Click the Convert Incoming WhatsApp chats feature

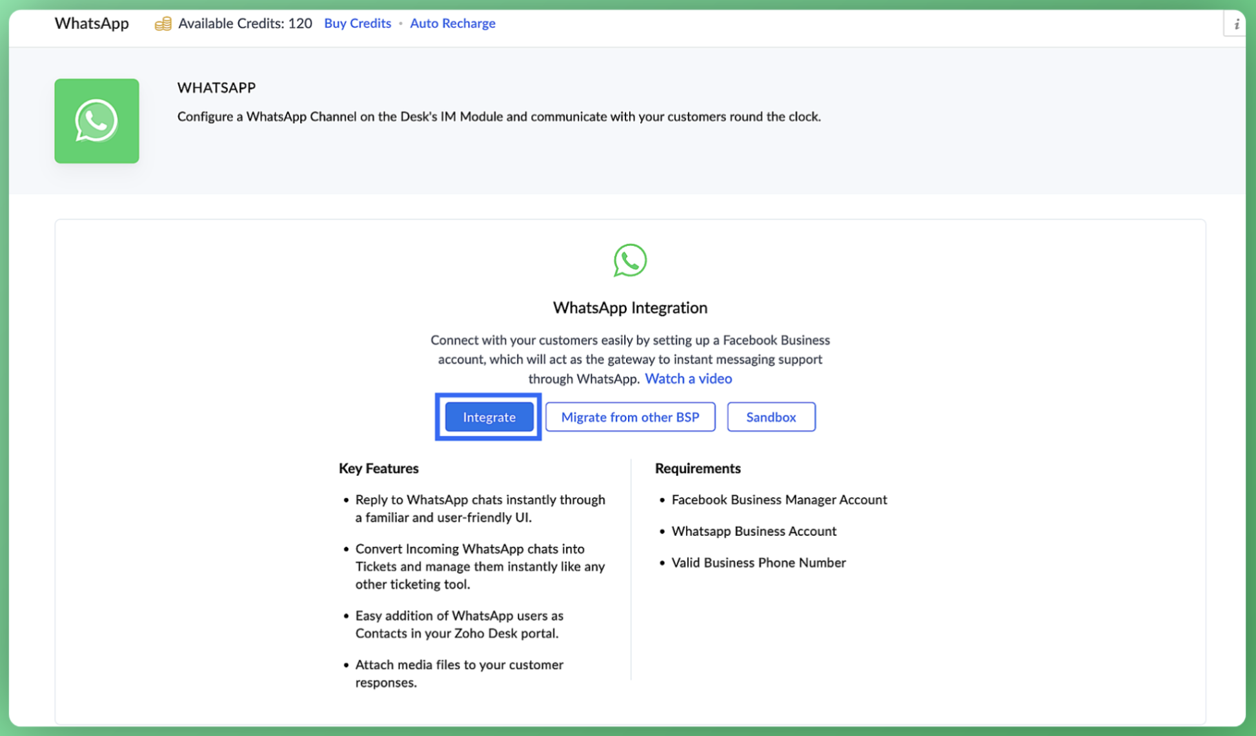[480, 566]
